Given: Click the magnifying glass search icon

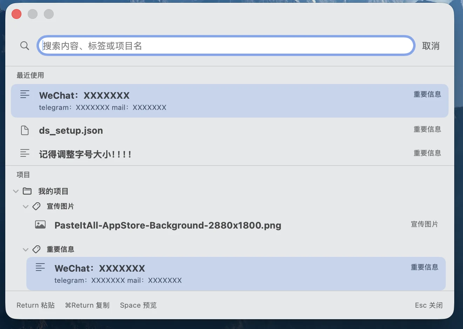Looking at the screenshot, I should pyautogui.click(x=25, y=45).
